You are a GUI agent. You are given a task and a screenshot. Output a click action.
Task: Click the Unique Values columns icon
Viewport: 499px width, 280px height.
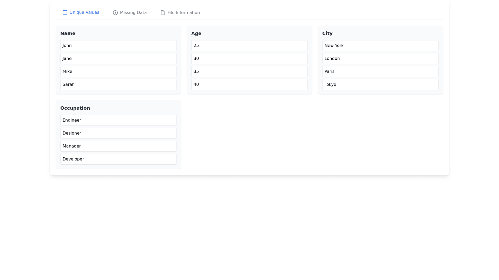click(65, 12)
